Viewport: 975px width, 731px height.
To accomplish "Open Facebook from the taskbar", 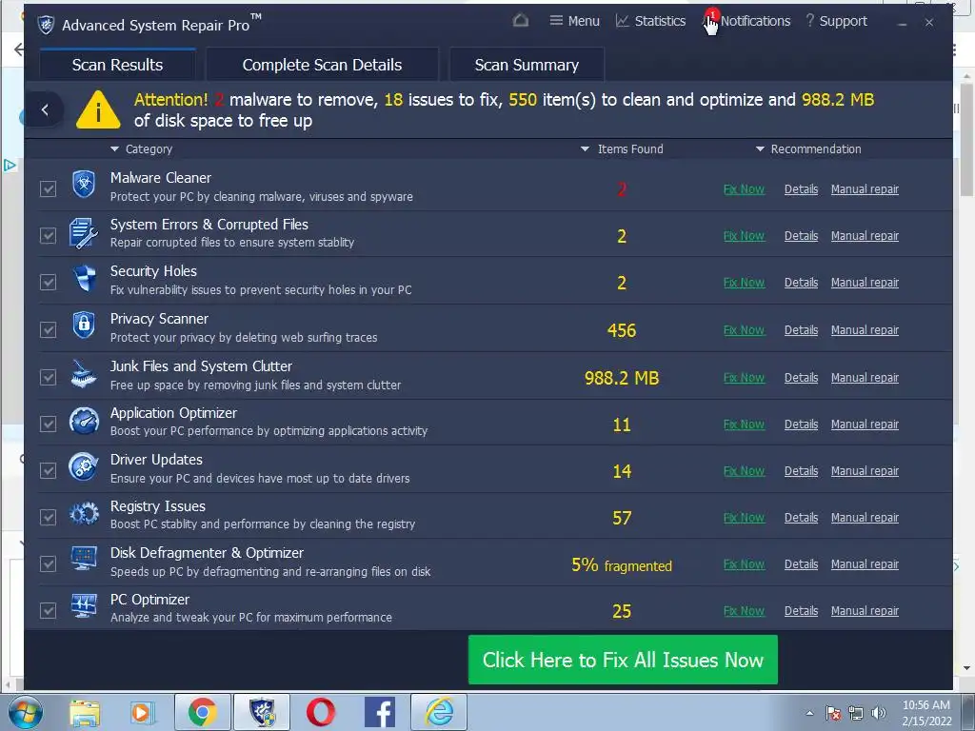I will point(380,712).
